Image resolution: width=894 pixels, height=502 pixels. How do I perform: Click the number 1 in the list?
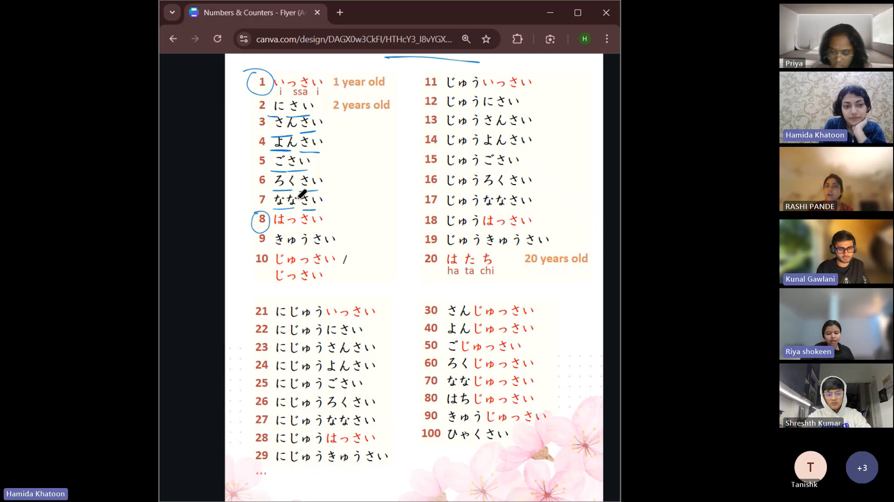261,82
